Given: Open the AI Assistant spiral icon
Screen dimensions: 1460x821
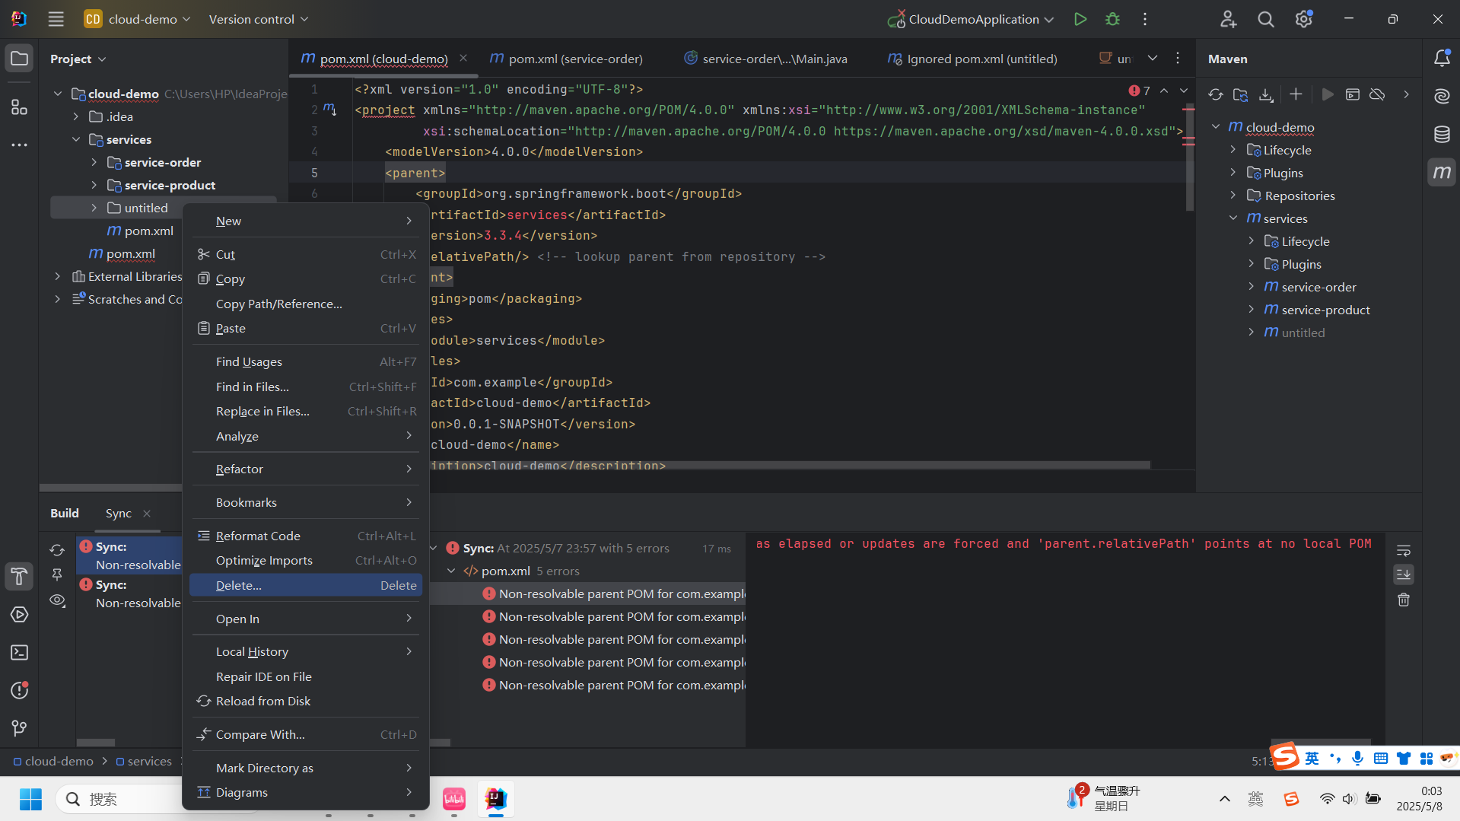Looking at the screenshot, I should pos(1442,96).
